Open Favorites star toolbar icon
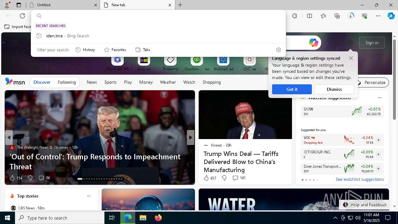 tap(323, 16)
